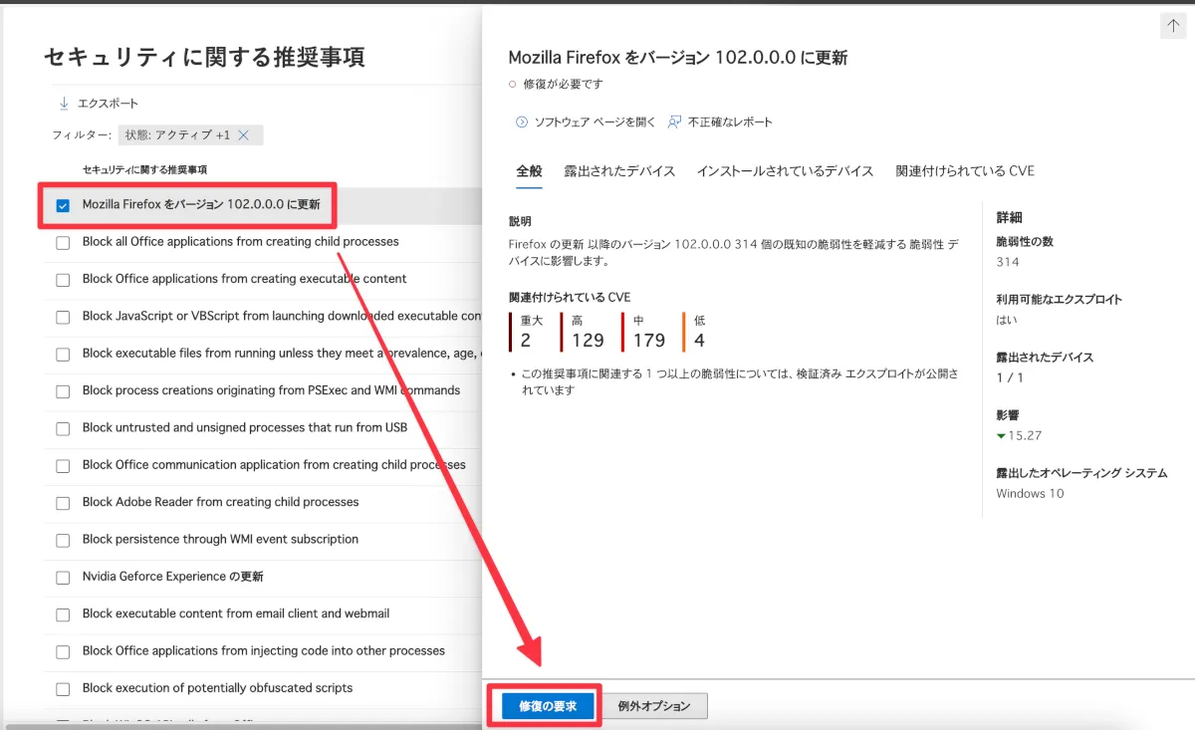Click the 中 CVE count 179
1195x730 pixels.
[649, 341]
